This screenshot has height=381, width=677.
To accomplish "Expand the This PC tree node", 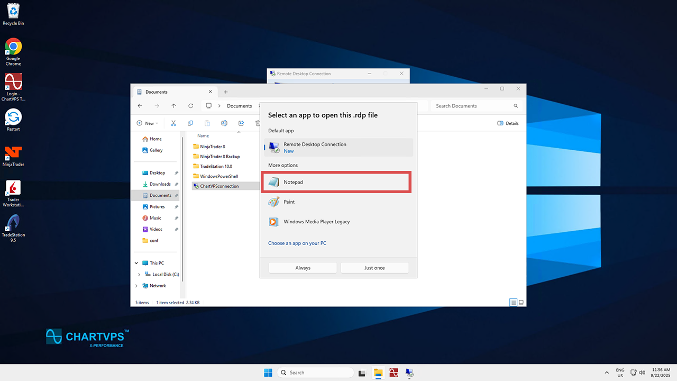I will point(136,263).
